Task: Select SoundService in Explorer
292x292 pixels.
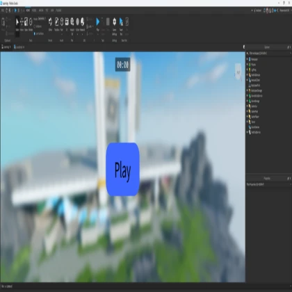Action: pyautogui.click(x=255, y=127)
